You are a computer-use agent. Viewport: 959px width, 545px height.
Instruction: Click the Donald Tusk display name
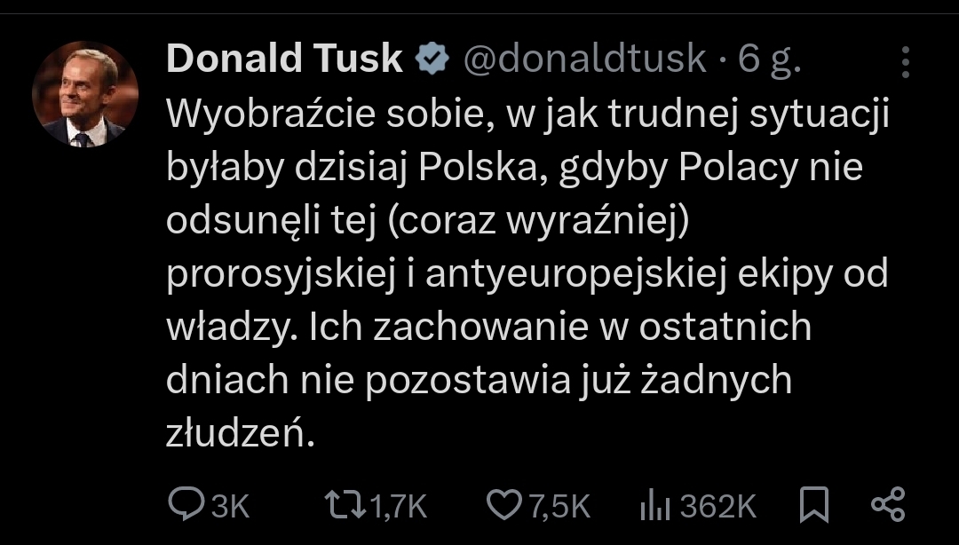pos(284,59)
